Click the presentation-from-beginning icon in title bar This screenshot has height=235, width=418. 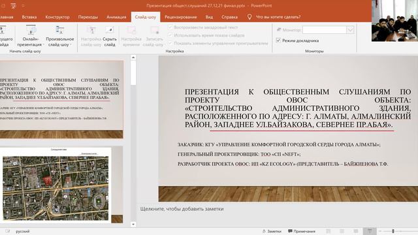pyautogui.click(x=13, y=5)
